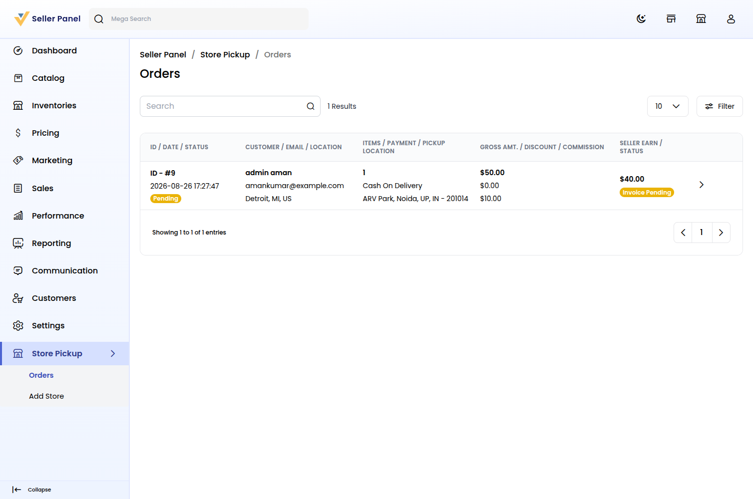Click the Pending status badge
Viewport: 753px width, 499px height.
pos(166,199)
